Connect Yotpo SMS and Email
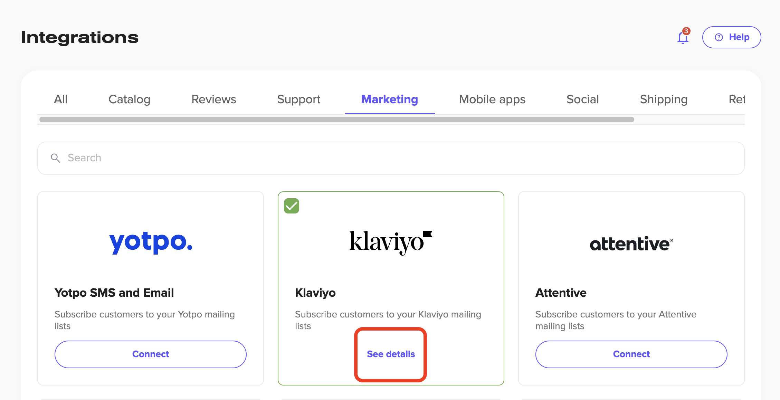Image resolution: width=780 pixels, height=400 pixels. point(151,354)
